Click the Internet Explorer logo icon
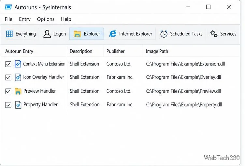This screenshot has height=166, width=245. pyautogui.click(x=113, y=34)
